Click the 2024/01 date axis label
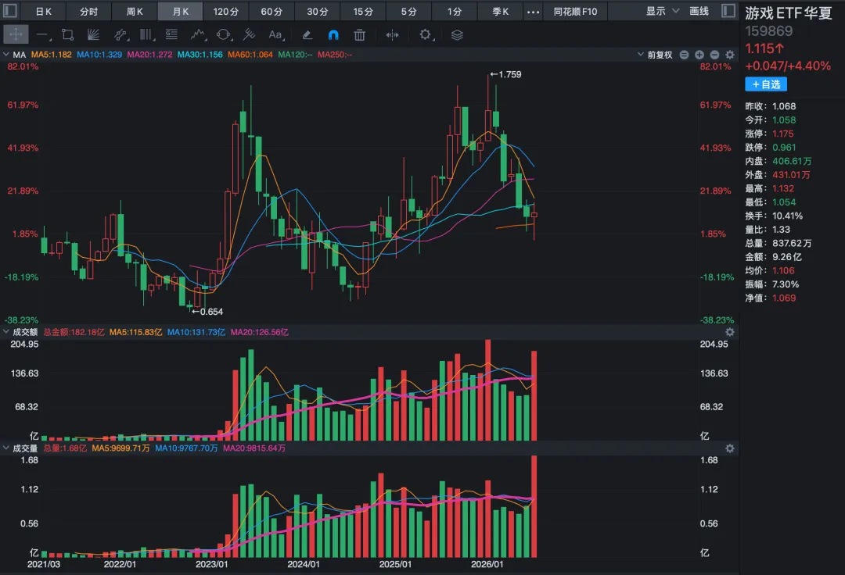The height and width of the screenshot is (575, 845). click(304, 564)
